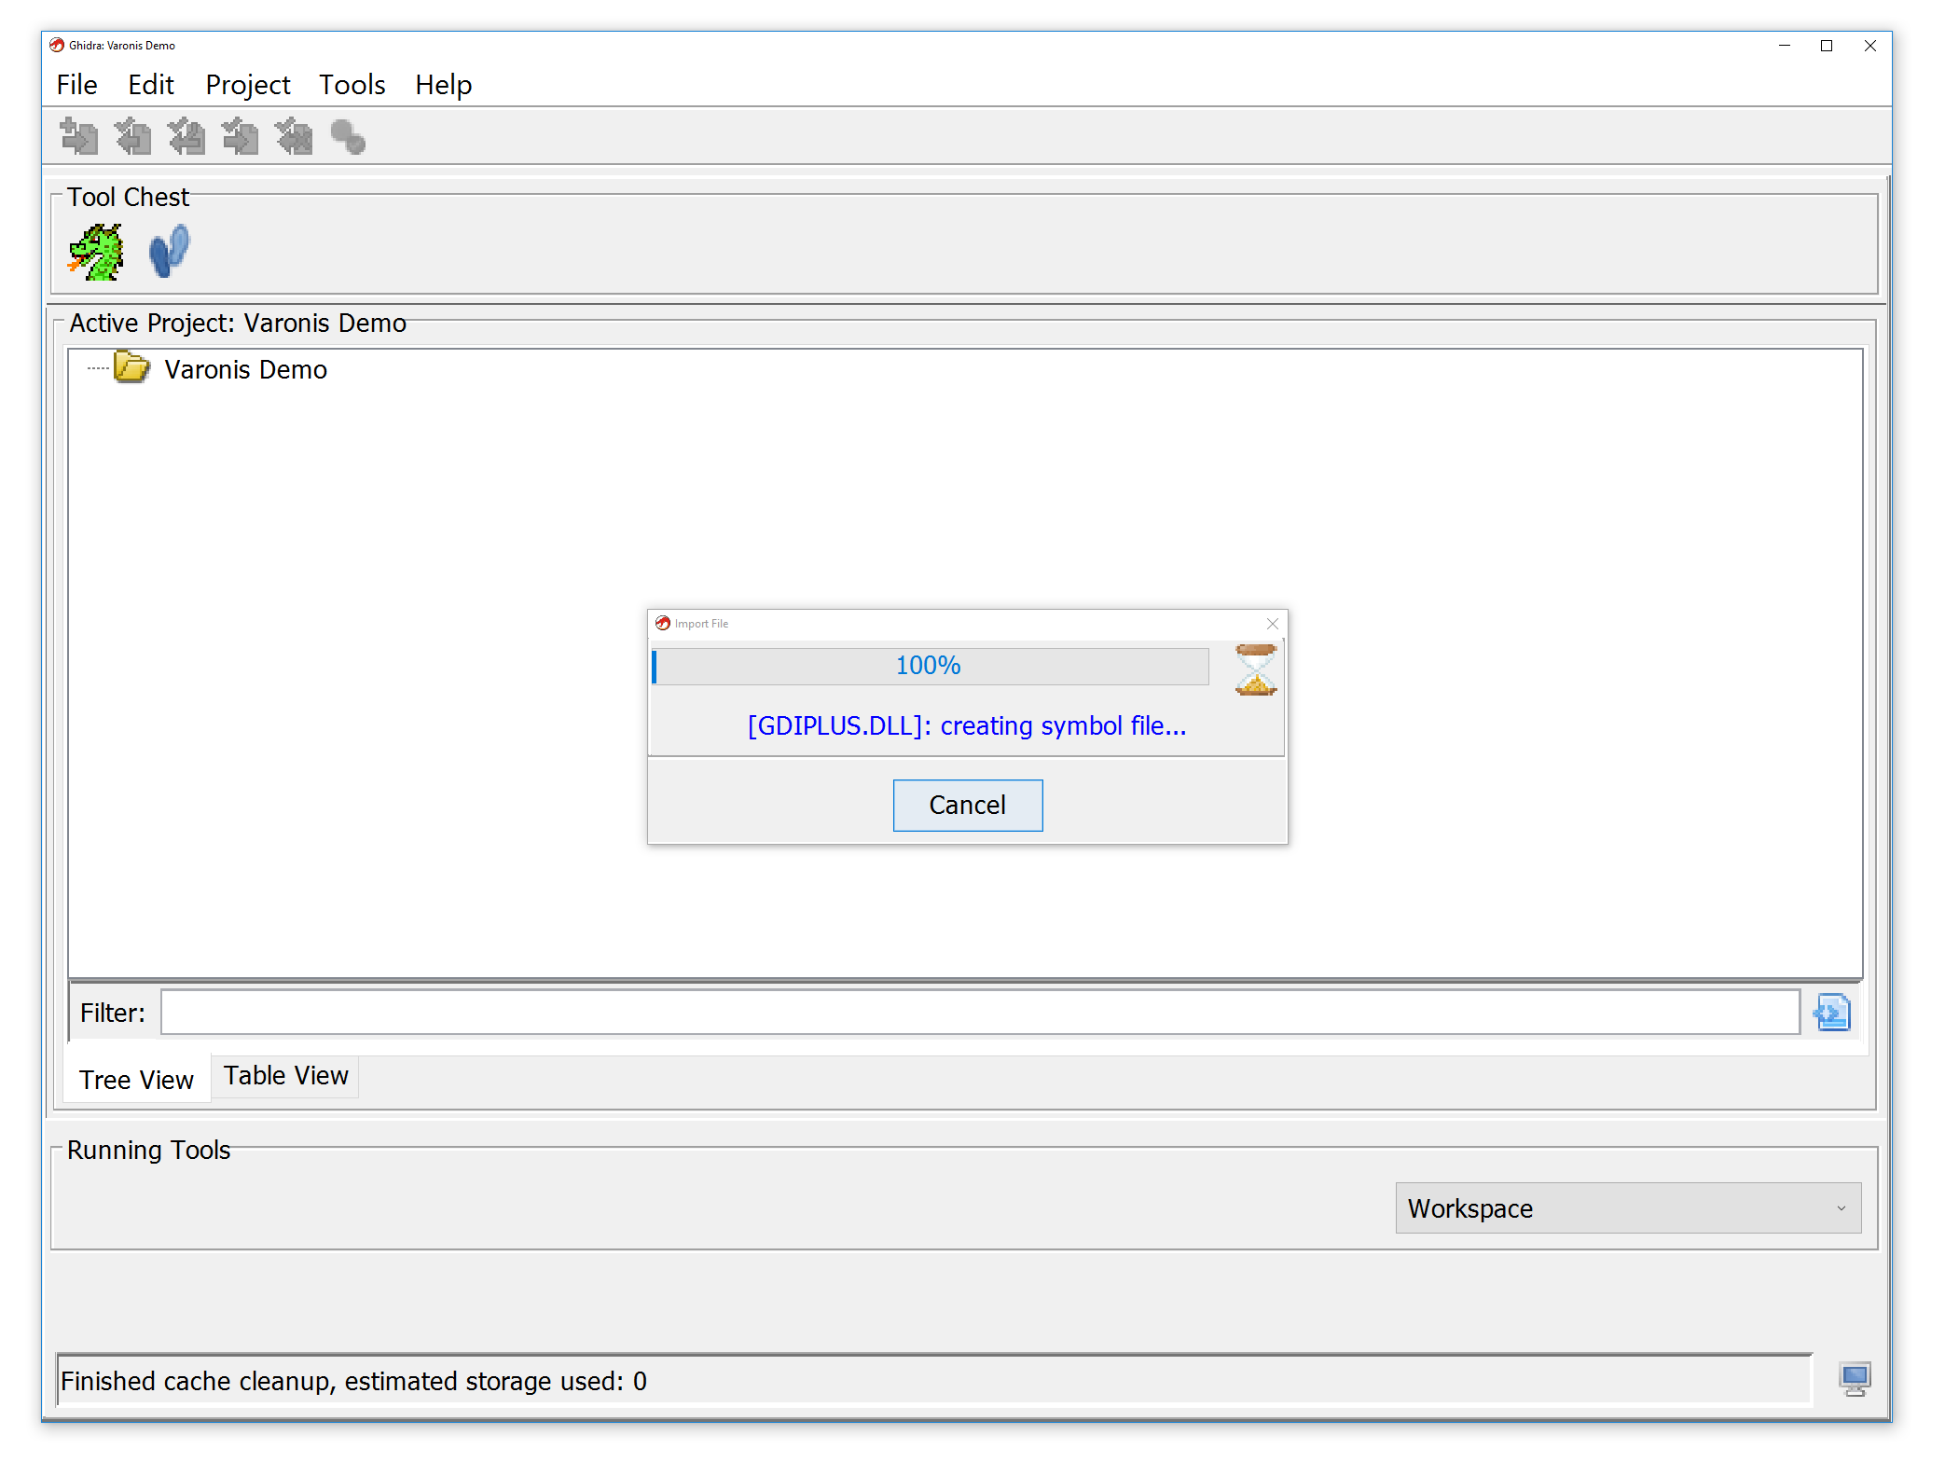Open the Version Tracking footprints tool
Image resolution: width=1945 pixels, height=1462 pixels.
pos(168,249)
